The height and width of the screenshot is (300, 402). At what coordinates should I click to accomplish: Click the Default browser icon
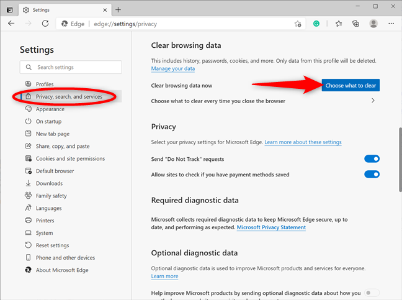click(28, 171)
